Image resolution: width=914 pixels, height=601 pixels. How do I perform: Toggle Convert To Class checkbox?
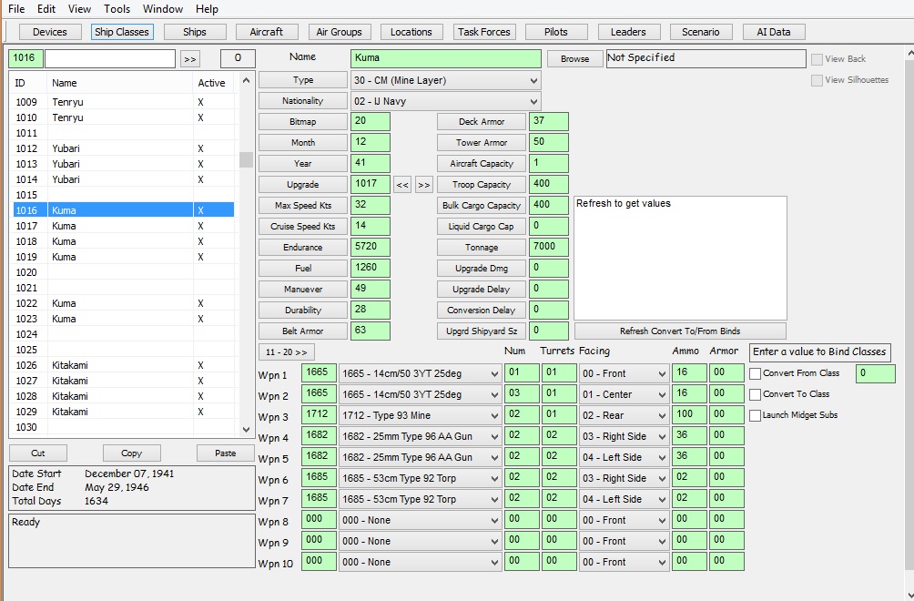[756, 394]
